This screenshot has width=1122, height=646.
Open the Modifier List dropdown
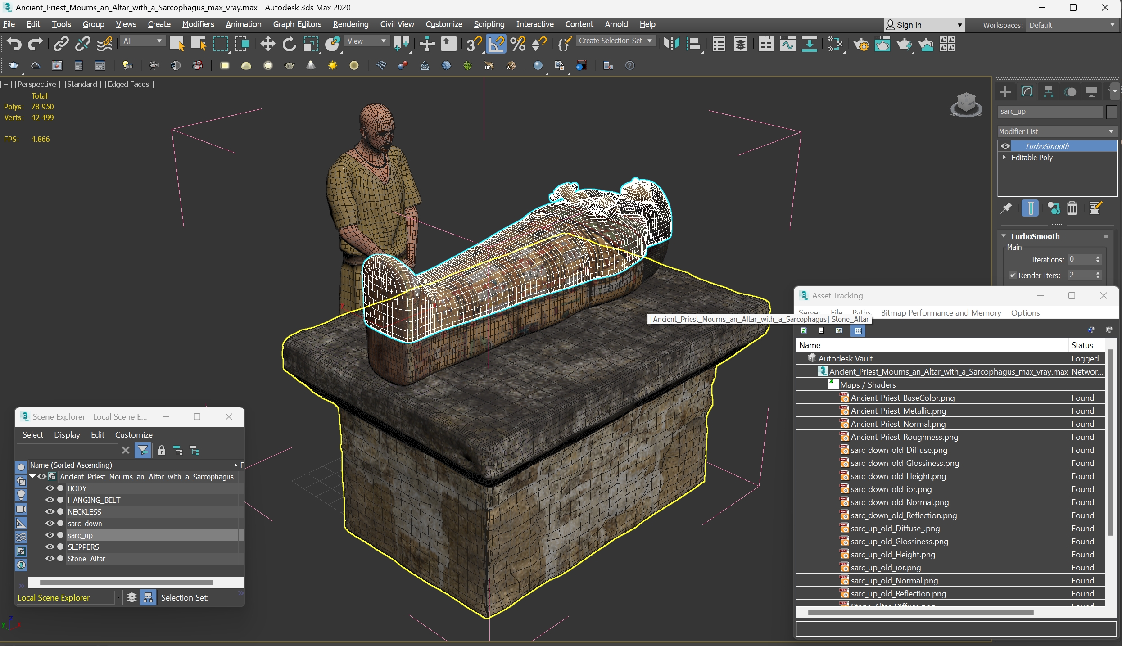pyautogui.click(x=1057, y=131)
